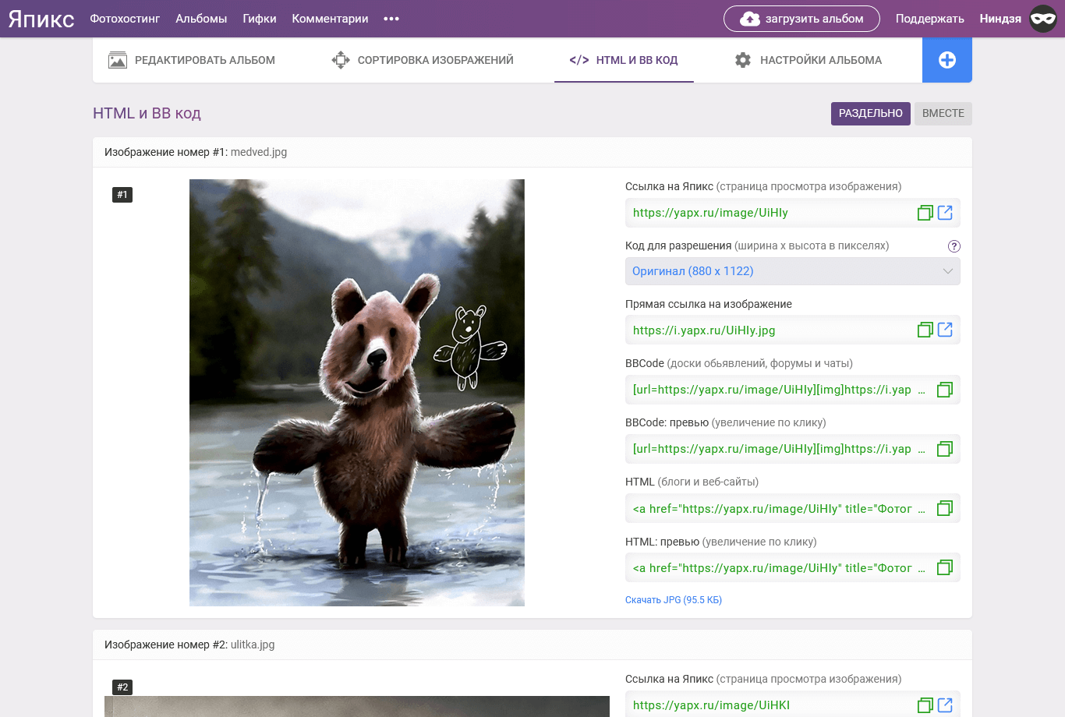This screenshot has width=1065, height=717.
Task: Click the загрузить альбом upload button
Action: pos(801,19)
